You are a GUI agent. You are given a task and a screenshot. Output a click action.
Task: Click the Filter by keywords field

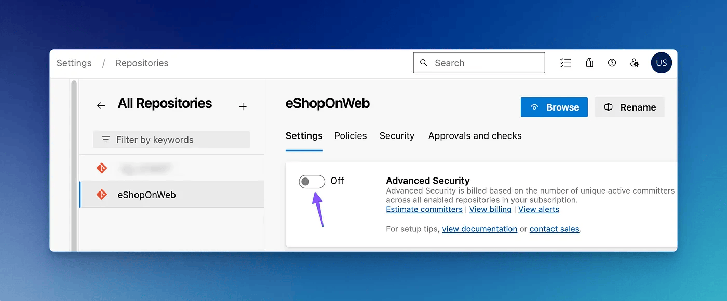pyautogui.click(x=171, y=140)
